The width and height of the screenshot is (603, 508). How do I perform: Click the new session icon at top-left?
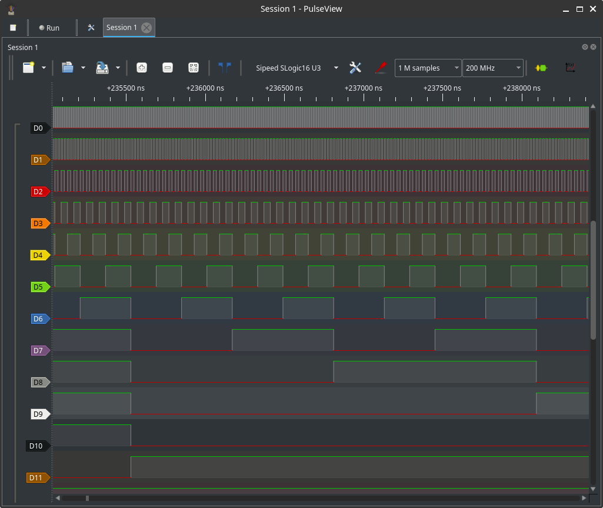coord(13,28)
